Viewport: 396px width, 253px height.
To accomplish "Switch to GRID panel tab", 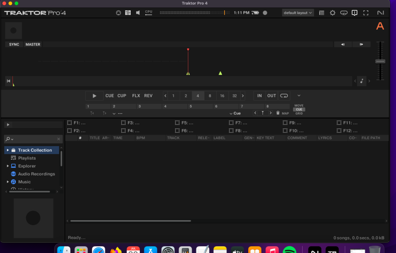I will 299,113.
